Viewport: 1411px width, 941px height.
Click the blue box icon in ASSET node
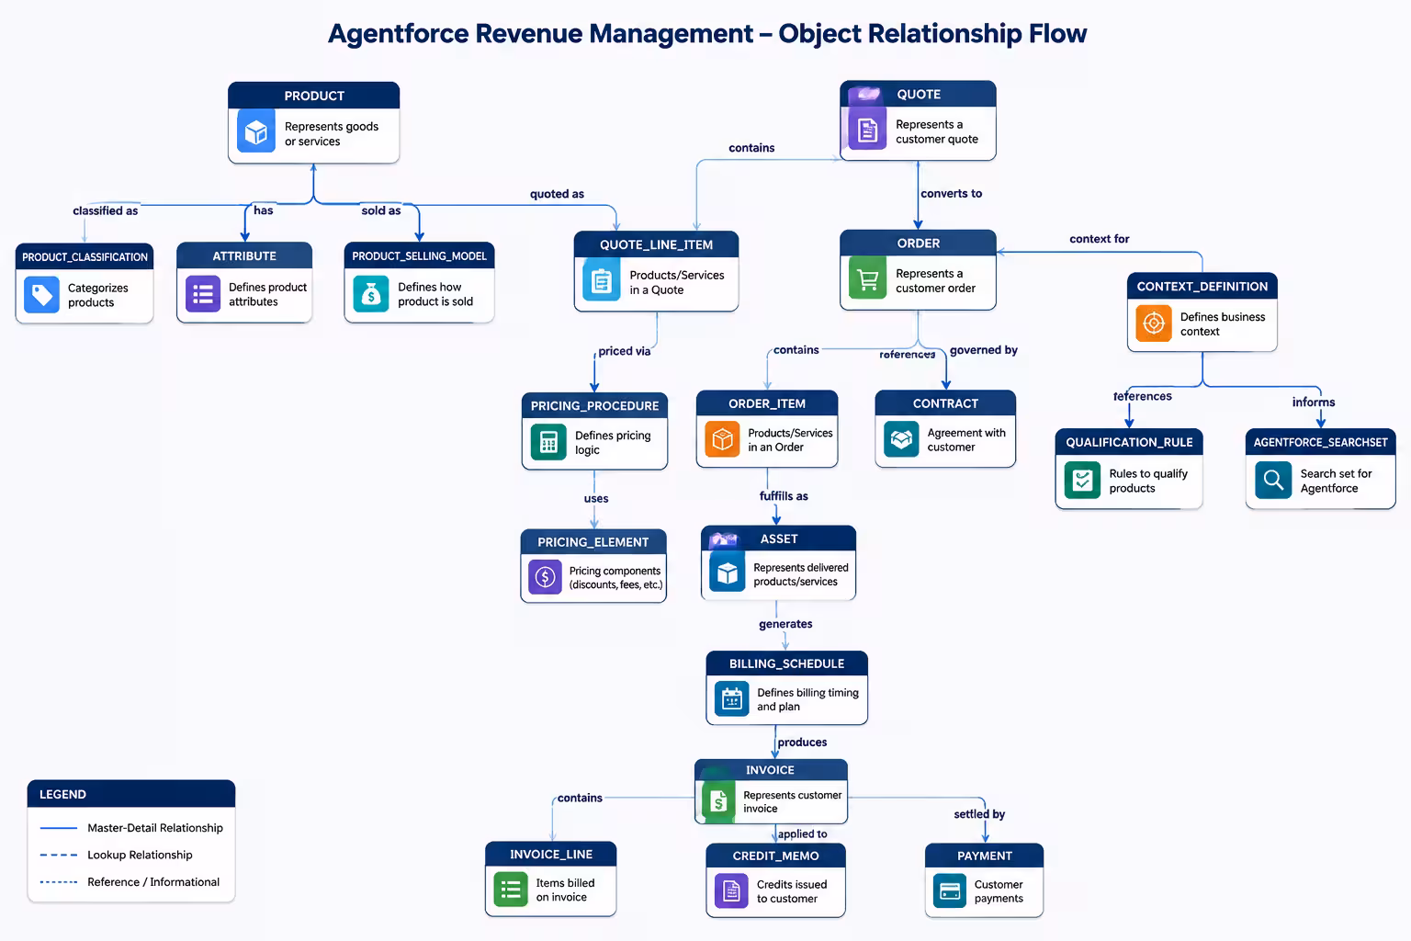coord(727,573)
